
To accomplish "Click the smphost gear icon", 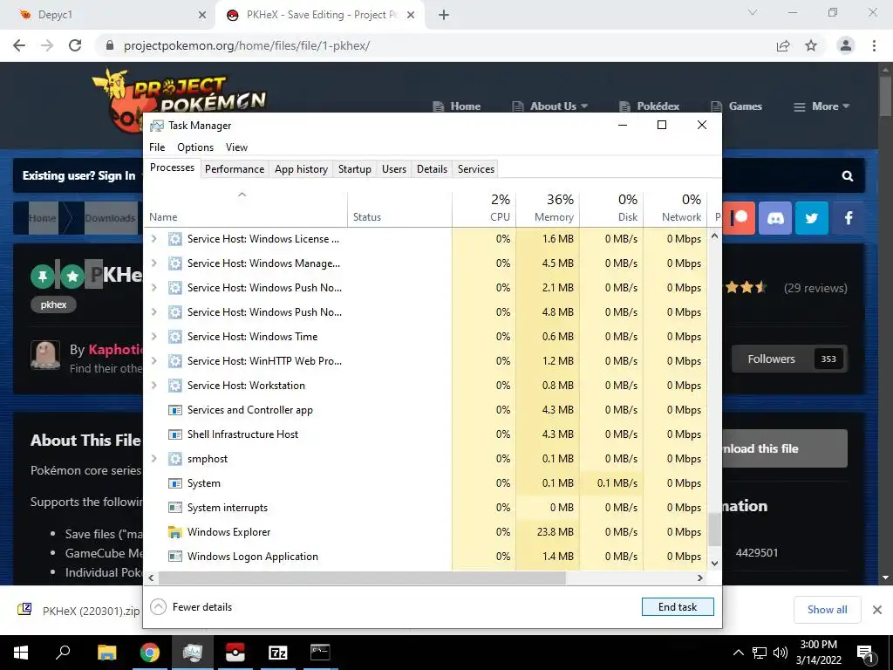I will 174,459.
